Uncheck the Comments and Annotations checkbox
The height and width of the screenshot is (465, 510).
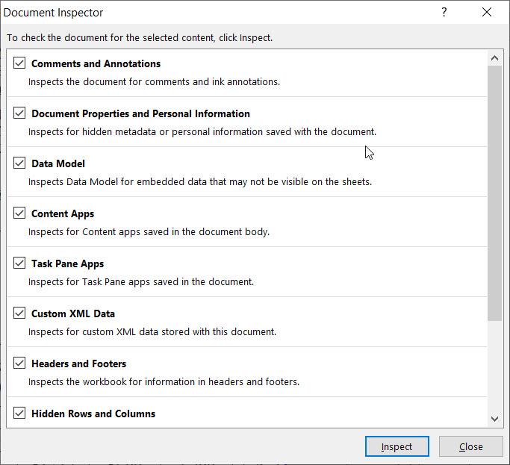coord(19,63)
